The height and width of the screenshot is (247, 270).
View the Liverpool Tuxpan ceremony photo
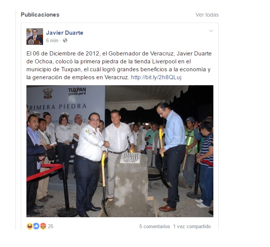coord(120,151)
